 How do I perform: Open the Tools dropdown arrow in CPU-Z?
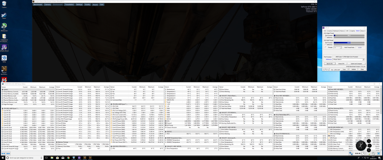pyautogui.click(x=348, y=69)
